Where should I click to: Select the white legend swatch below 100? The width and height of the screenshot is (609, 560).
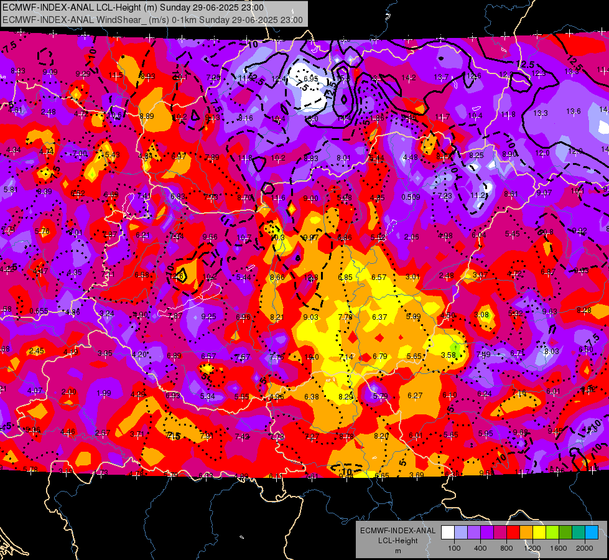[x=448, y=533]
